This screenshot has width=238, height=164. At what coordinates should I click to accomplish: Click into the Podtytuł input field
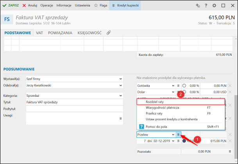tap(74, 109)
